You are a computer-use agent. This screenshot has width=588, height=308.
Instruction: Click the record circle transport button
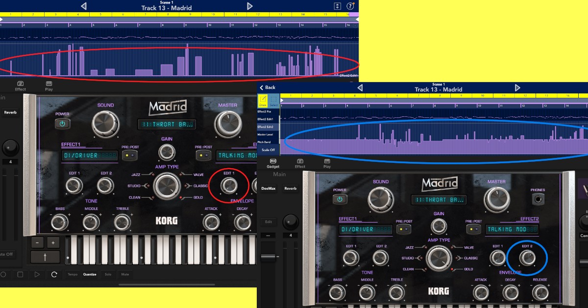click(x=3, y=275)
